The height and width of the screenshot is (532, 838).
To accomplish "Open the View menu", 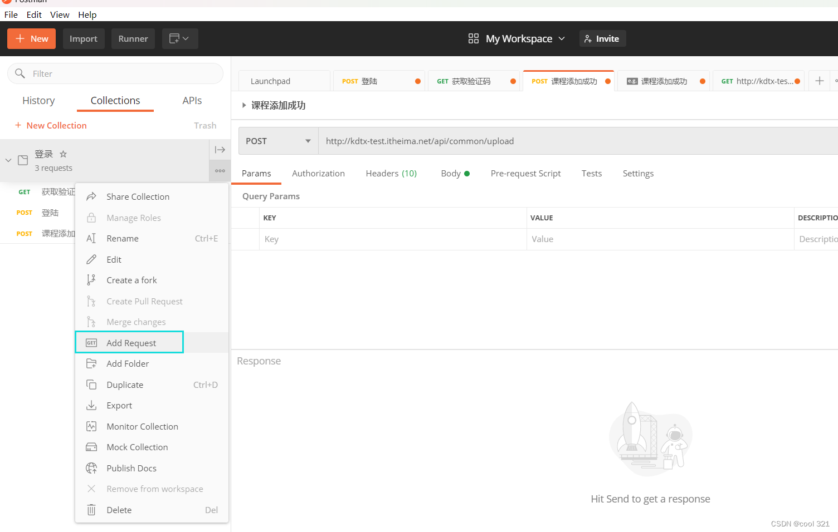I will click(x=60, y=14).
